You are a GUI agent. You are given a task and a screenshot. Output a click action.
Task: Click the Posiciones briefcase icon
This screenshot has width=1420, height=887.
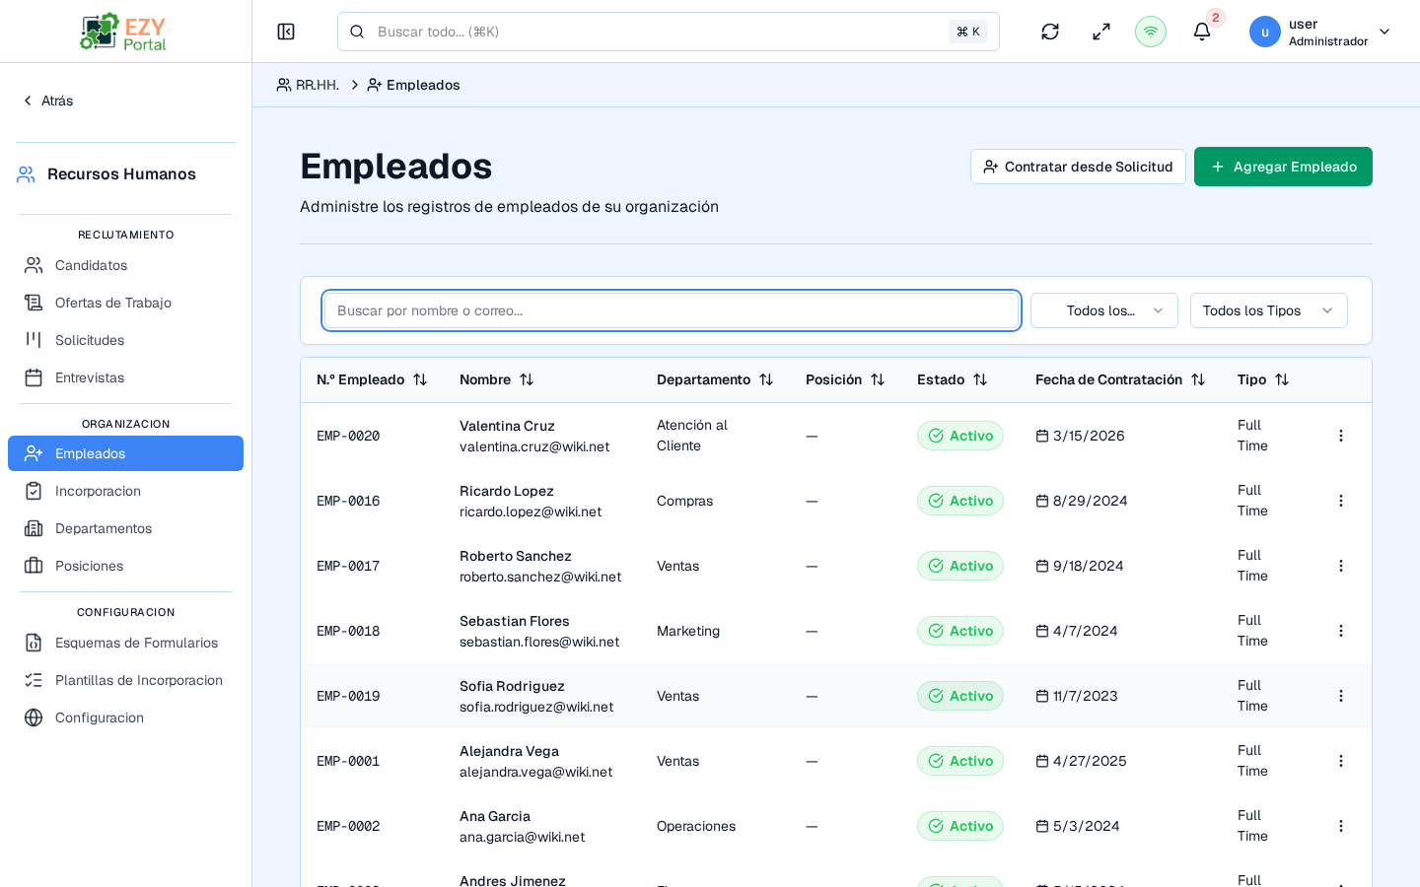tap(34, 566)
